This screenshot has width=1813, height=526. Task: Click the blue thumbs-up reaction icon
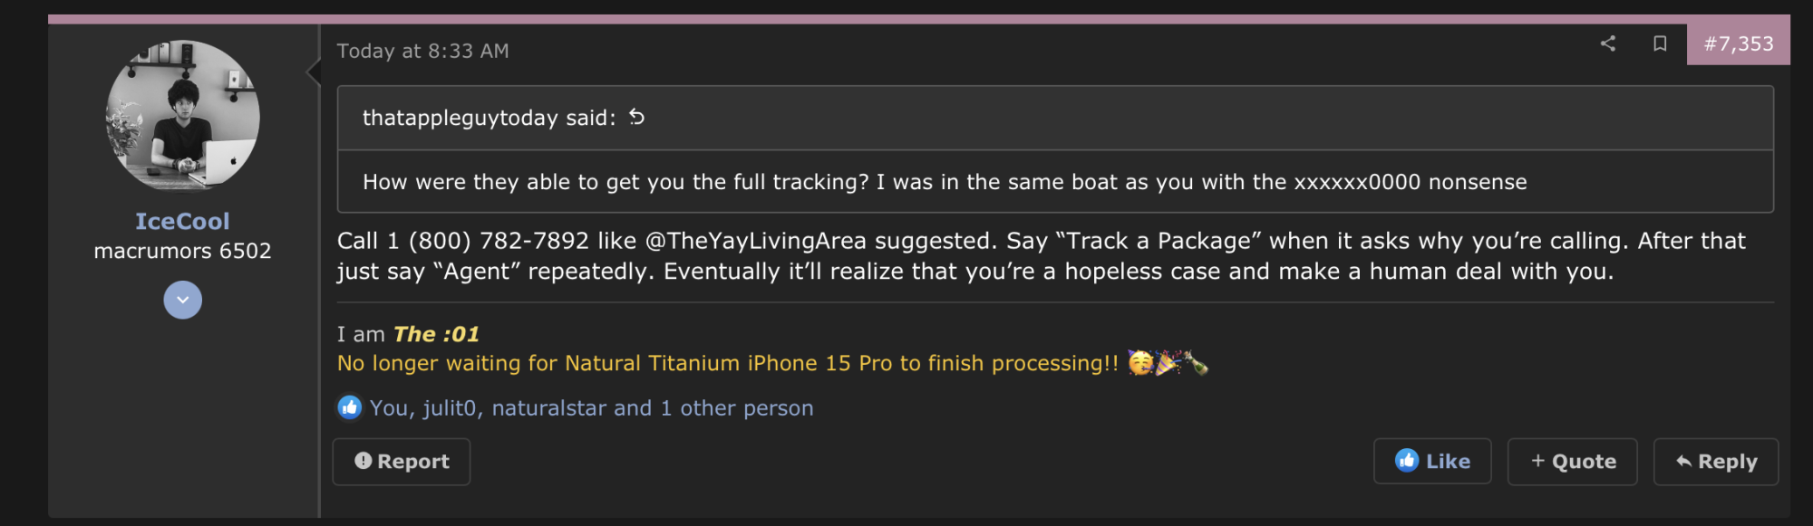(350, 407)
